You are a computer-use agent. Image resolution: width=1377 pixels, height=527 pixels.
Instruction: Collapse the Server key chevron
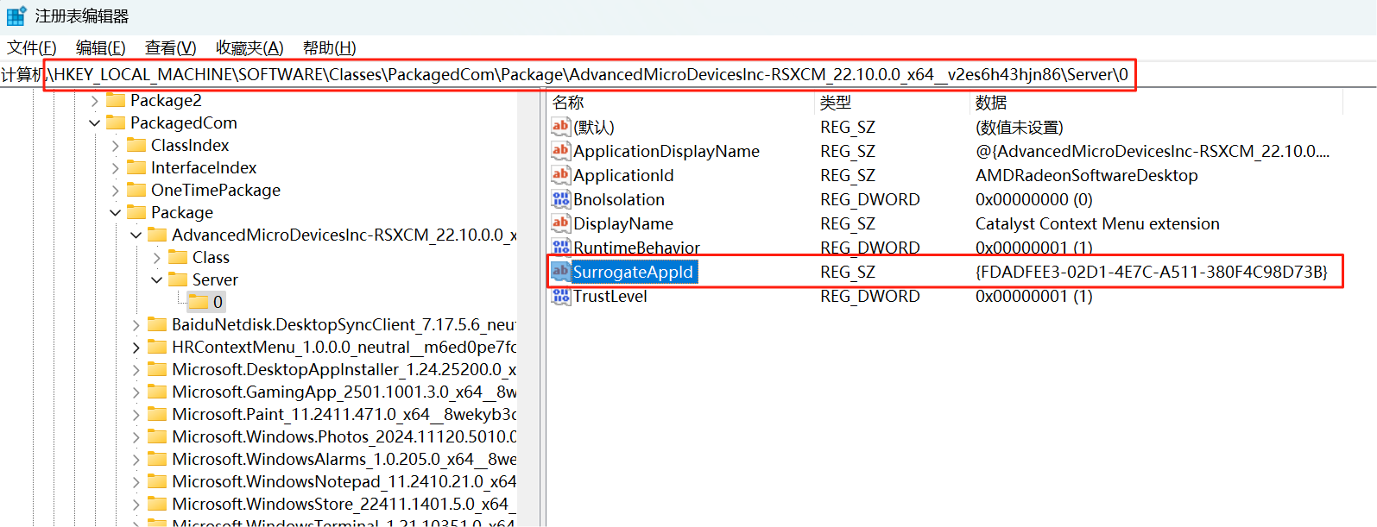click(x=156, y=280)
